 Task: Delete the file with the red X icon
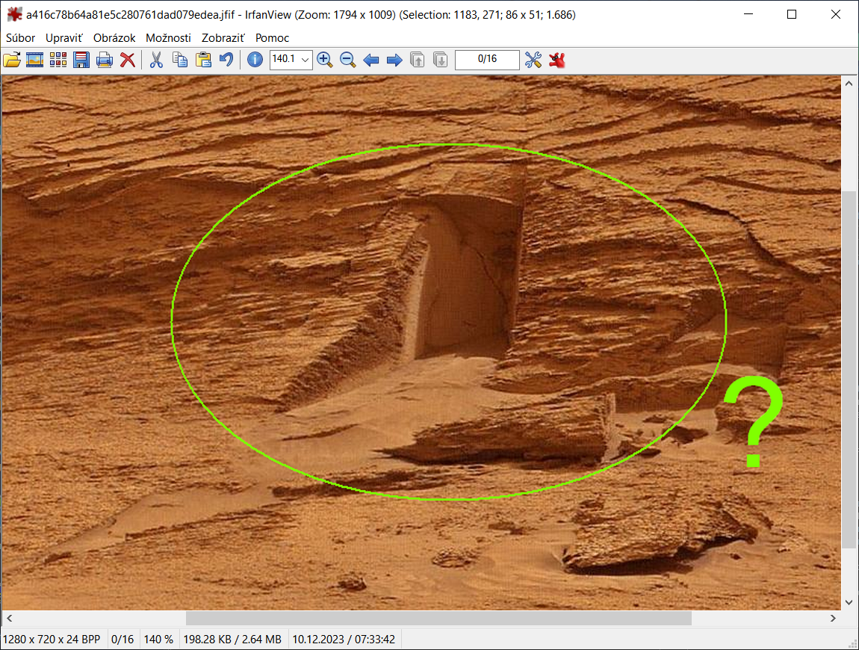[128, 60]
